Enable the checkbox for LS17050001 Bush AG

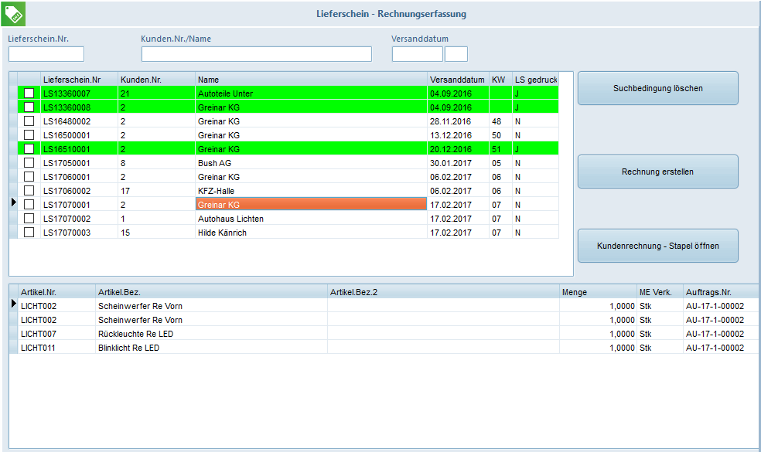click(29, 163)
